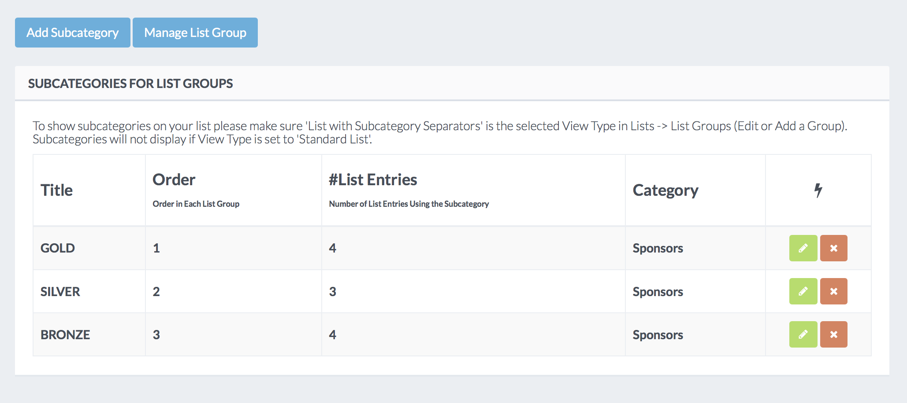Select the Order column header
This screenshot has width=907, height=403.
(174, 180)
